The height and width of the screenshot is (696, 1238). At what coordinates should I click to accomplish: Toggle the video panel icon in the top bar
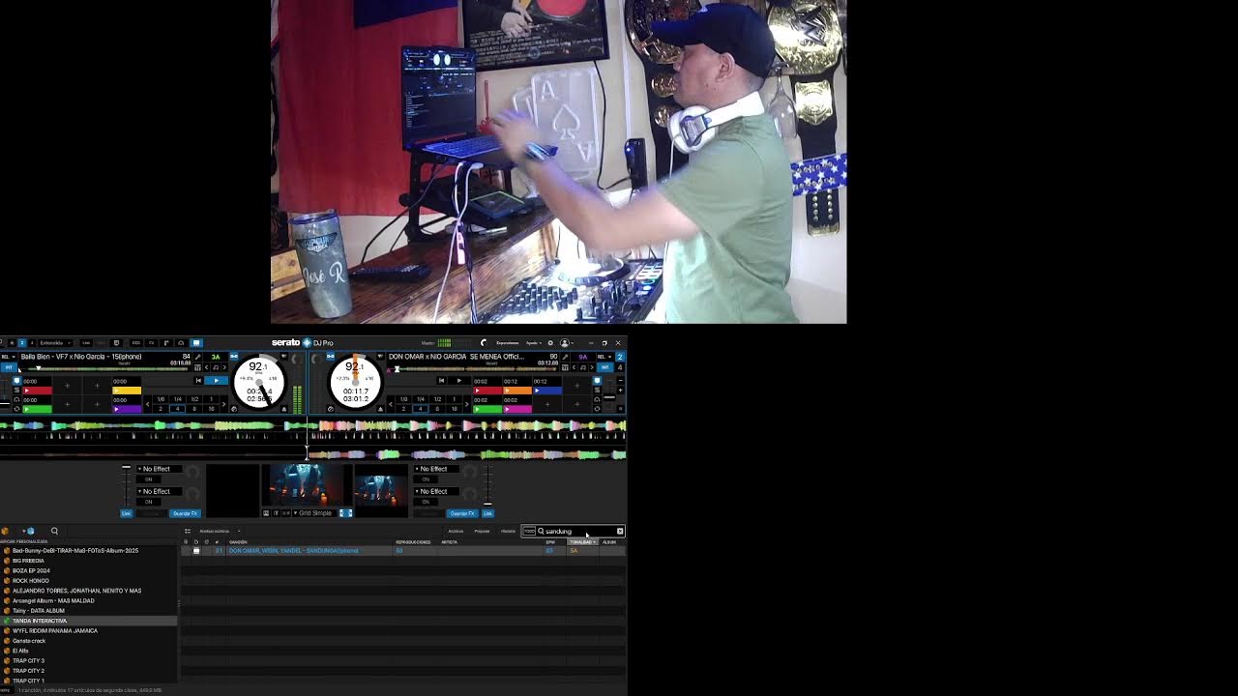(196, 343)
